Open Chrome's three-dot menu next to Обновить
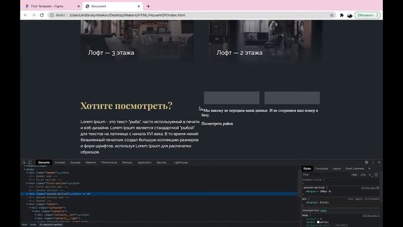This screenshot has width=403, height=227. [x=377, y=15]
